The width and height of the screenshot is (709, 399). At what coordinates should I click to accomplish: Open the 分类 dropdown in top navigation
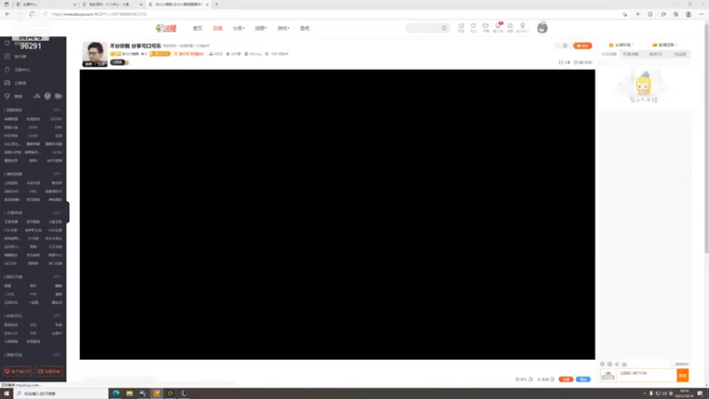(x=238, y=28)
